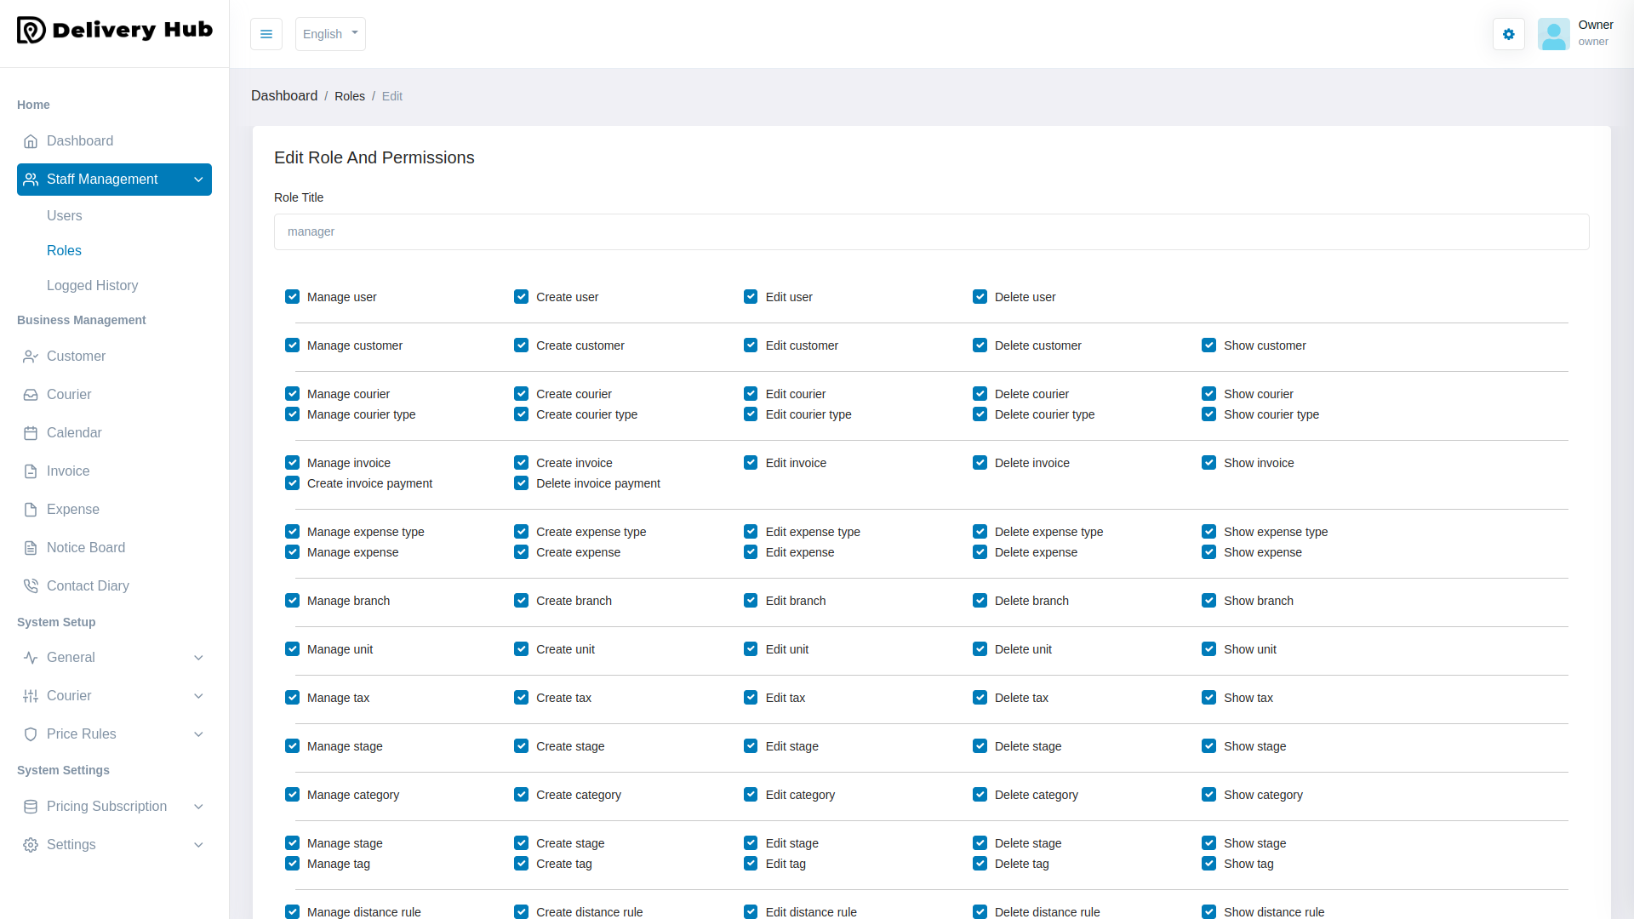Click the Notice Board icon
The image size is (1634, 919).
click(31, 547)
